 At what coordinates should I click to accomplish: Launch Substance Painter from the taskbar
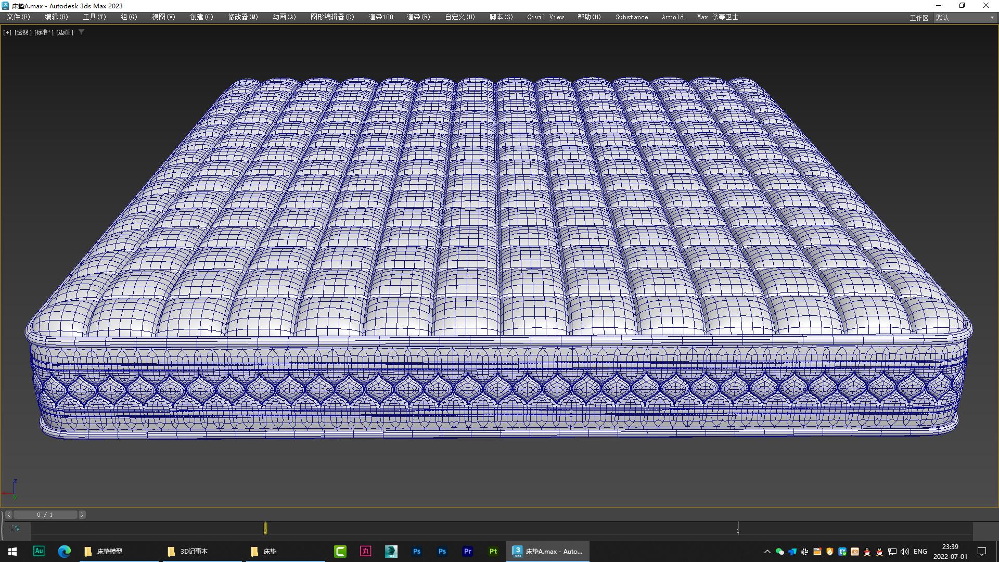click(x=493, y=551)
